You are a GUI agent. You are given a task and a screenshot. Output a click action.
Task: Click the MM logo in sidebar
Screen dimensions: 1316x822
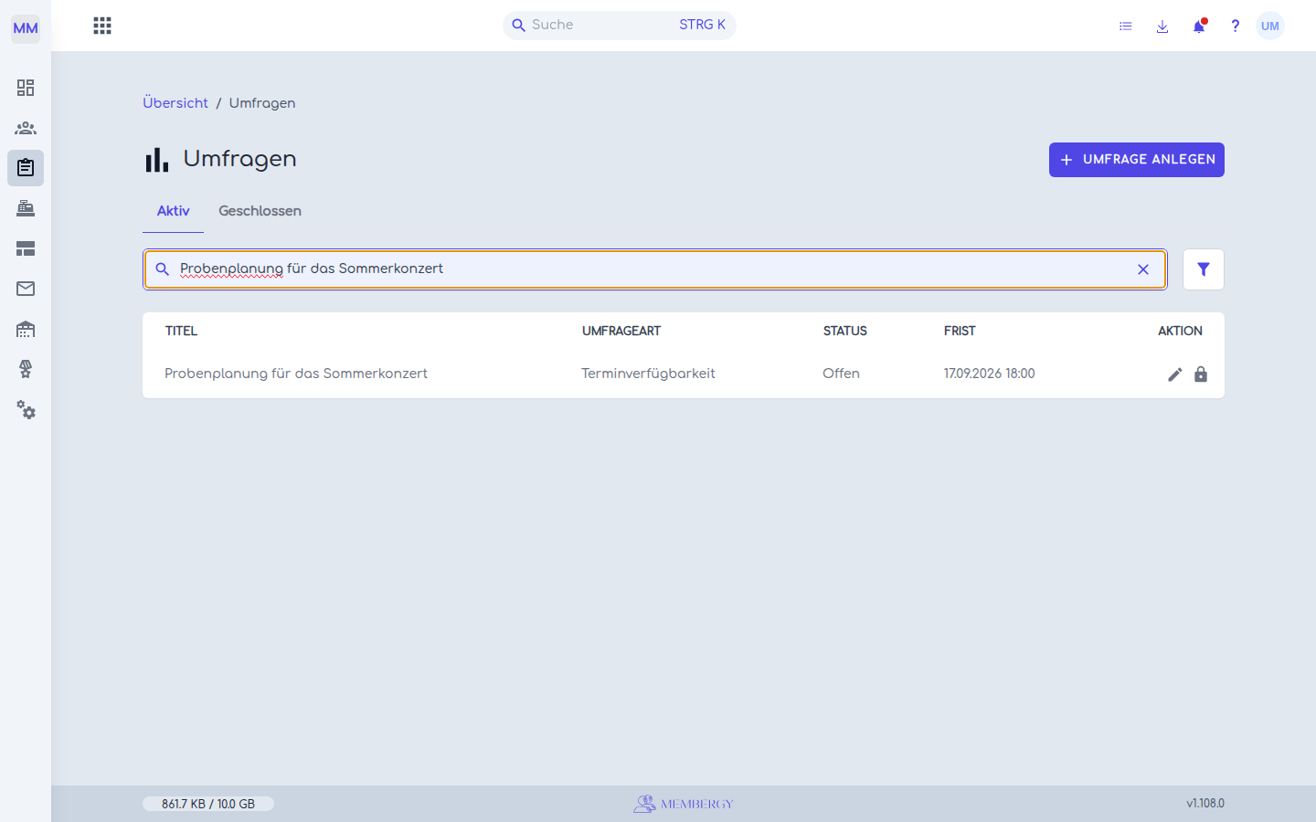tap(26, 28)
